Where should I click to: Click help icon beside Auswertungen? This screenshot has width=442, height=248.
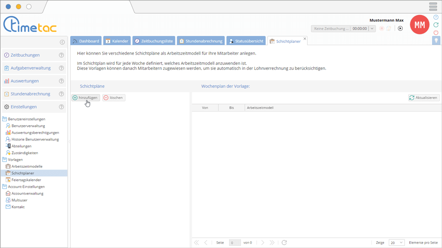[61, 81]
